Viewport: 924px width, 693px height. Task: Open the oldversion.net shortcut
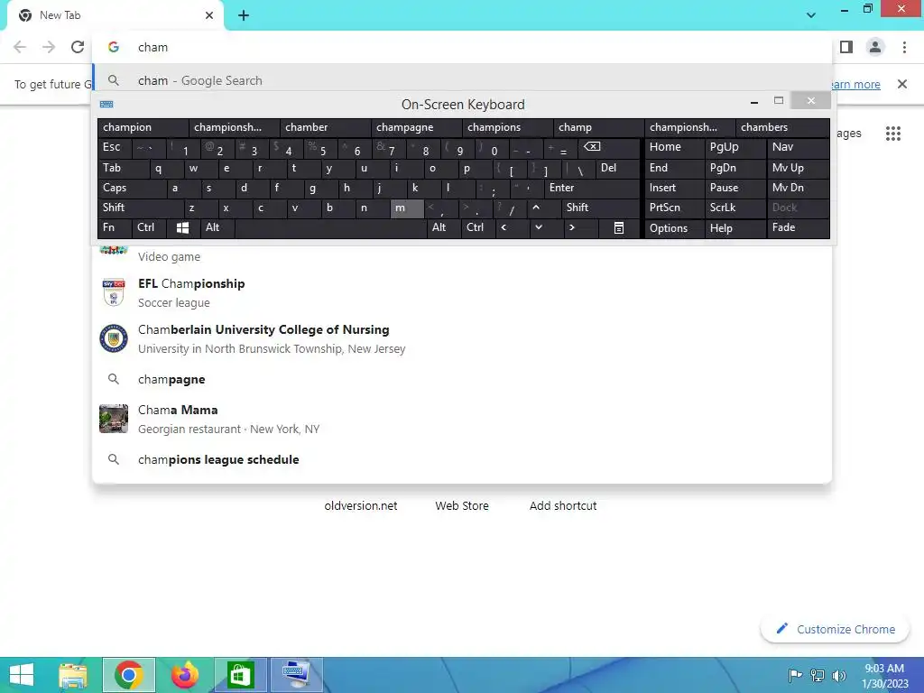click(x=361, y=505)
